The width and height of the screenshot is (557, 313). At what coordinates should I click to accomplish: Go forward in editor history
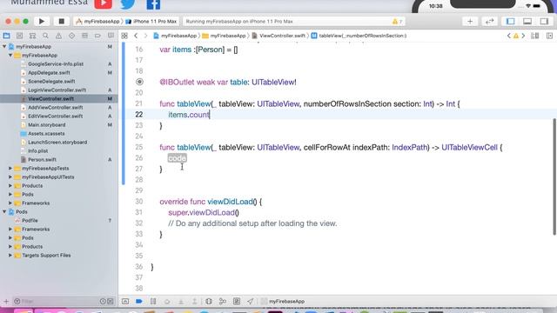[x=145, y=36]
